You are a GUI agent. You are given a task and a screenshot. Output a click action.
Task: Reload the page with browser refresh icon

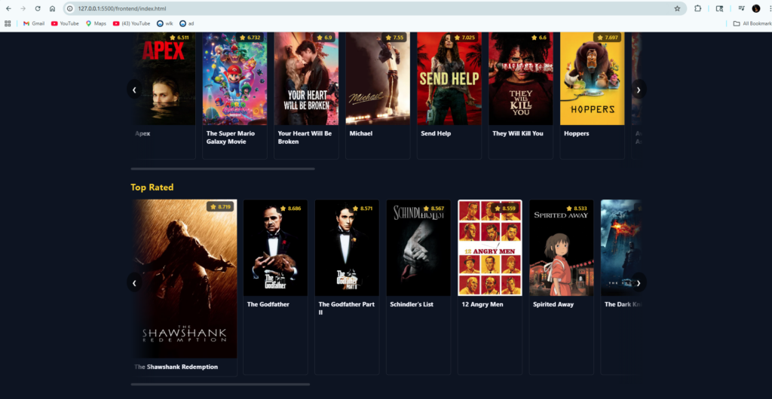(x=38, y=8)
